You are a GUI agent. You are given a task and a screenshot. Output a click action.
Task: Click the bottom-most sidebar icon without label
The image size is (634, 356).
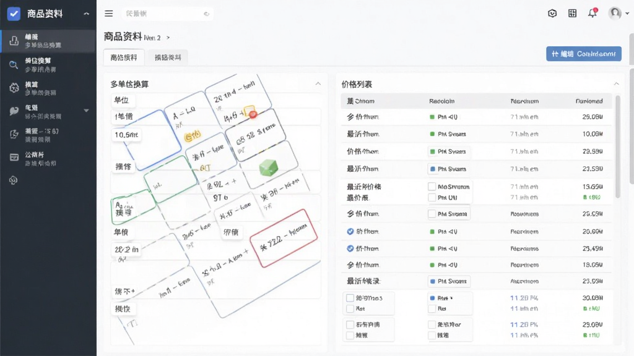click(x=14, y=180)
